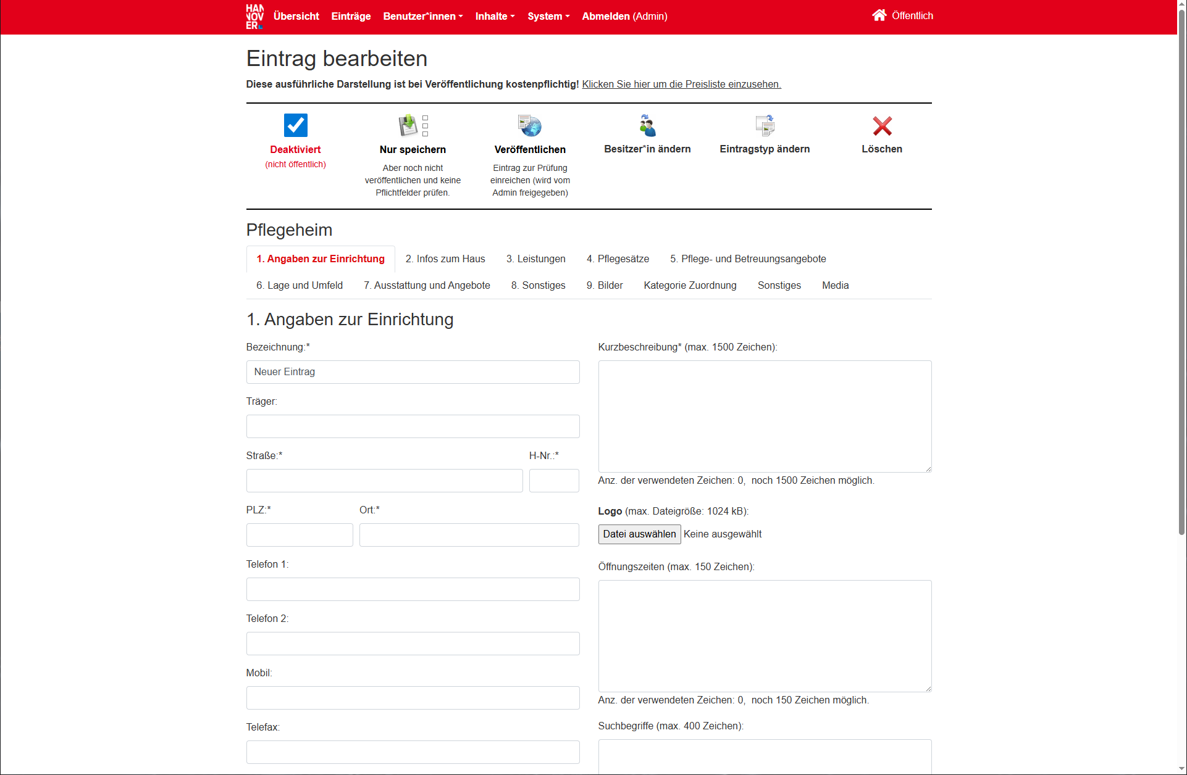Switch to the Infos zum Haus tab

[445, 259]
